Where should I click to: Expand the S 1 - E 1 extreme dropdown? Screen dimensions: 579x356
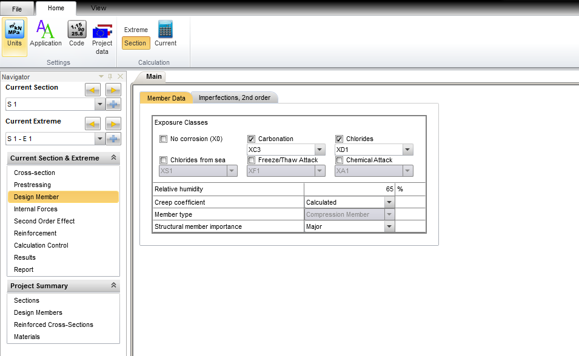tap(99, 139)
